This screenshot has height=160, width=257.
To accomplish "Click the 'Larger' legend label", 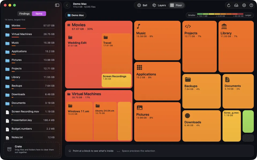I will 248,15.
